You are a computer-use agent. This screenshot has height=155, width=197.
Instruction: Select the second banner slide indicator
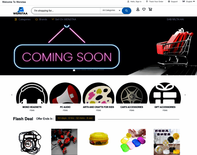[x=78, y=70]
